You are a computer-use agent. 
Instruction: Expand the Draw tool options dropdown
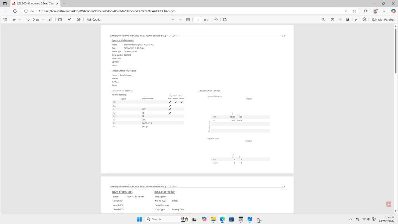click(43, 19)
